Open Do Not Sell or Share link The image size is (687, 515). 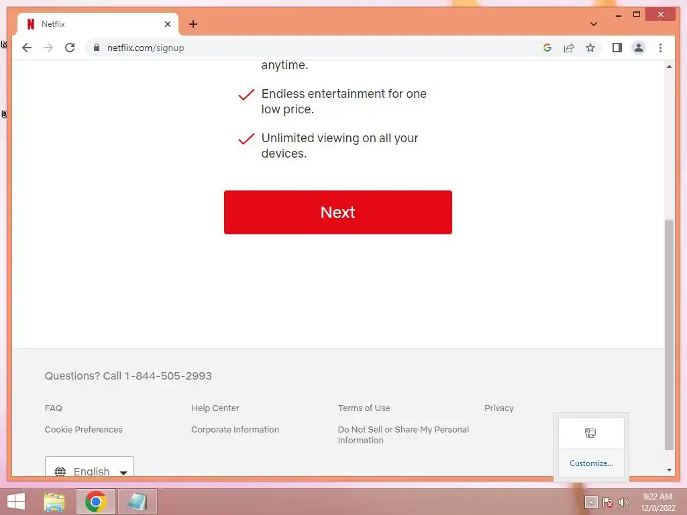[x=403, y=435]
